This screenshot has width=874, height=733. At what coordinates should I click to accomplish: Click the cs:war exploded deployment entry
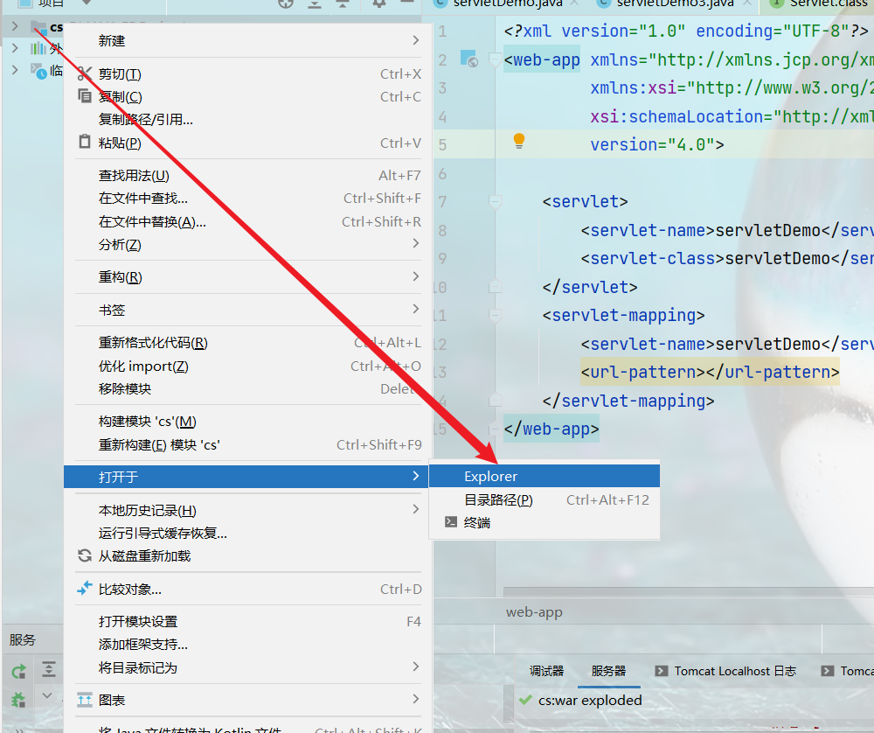coord(590,700)
